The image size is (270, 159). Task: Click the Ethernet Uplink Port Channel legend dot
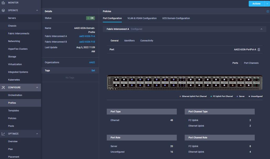coord(180,96)
